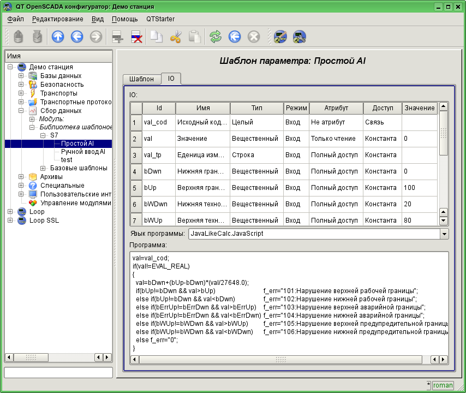Select the IO tab
Screen dimensions: 466x393
coord(171,78)
